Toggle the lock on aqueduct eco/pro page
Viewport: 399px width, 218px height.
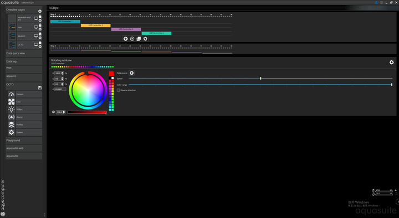[x=40, y=17]
